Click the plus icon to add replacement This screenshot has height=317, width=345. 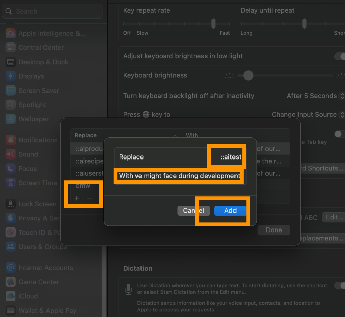(77, 198)
